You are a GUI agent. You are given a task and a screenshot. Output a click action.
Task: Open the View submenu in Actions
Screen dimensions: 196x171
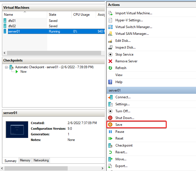tap(119, 75)
